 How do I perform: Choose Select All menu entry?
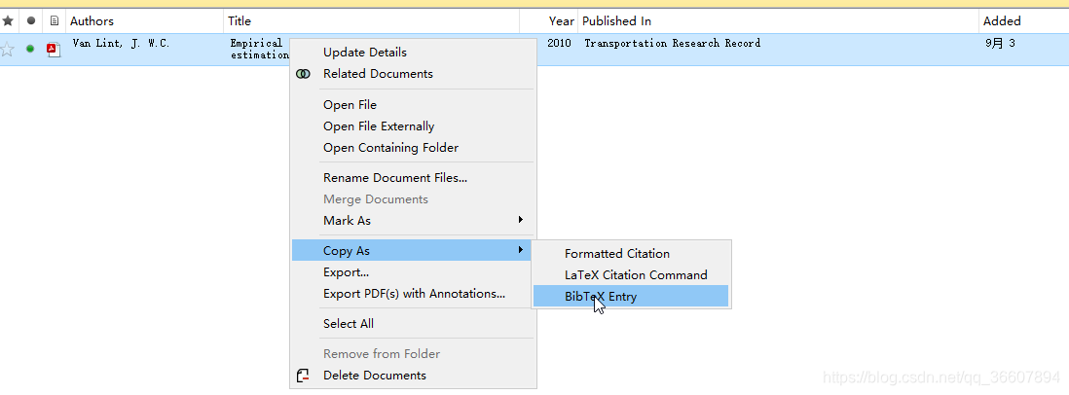[x=414, y=324]
